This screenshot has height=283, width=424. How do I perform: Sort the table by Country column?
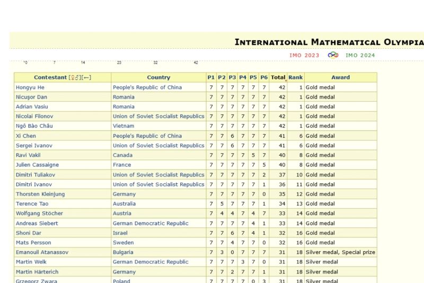158,77
